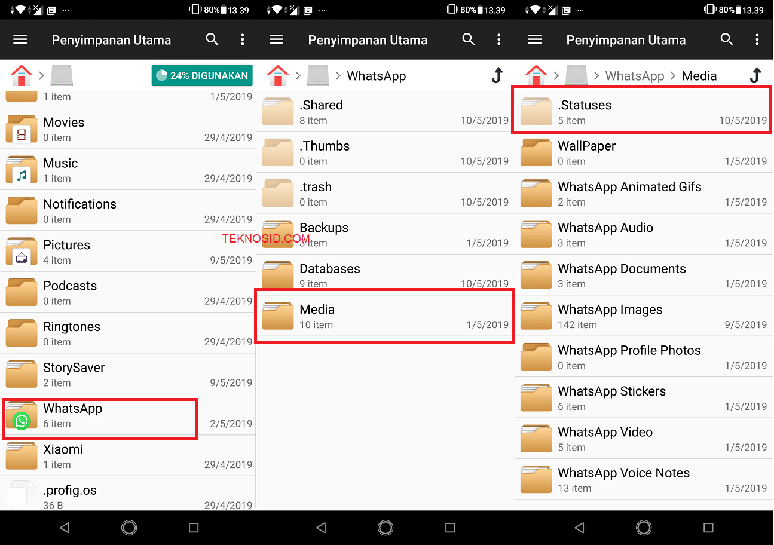Screen dimensions: 774x545
Task: Tap drive icon in the WhatsApp-only breadcrumb
Action: tap(318, 75)
